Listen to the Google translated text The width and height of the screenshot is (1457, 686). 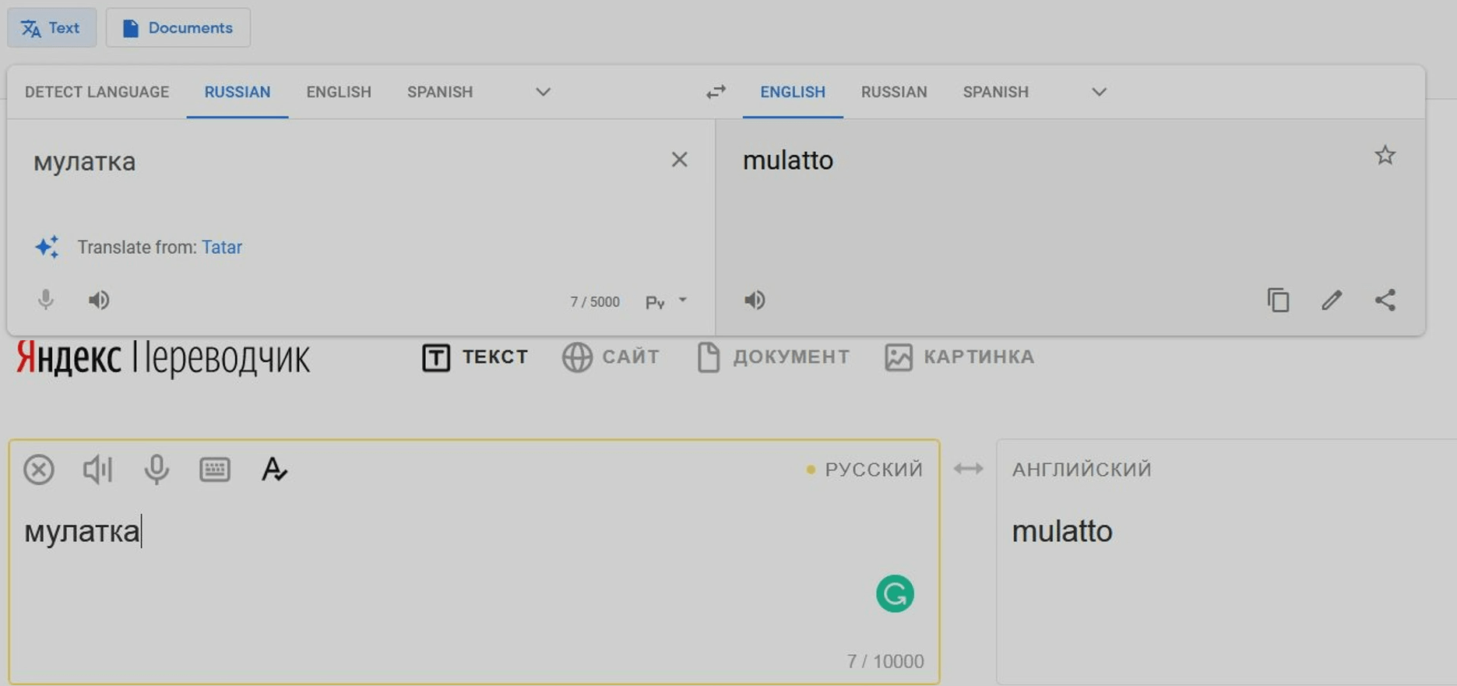pyautogui.click(x=755, y=300)
